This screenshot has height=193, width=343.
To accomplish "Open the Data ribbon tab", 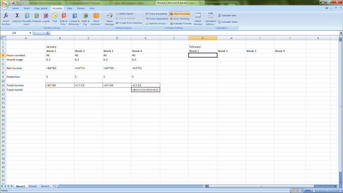I will pyautogui.click(x=69, y=8).
